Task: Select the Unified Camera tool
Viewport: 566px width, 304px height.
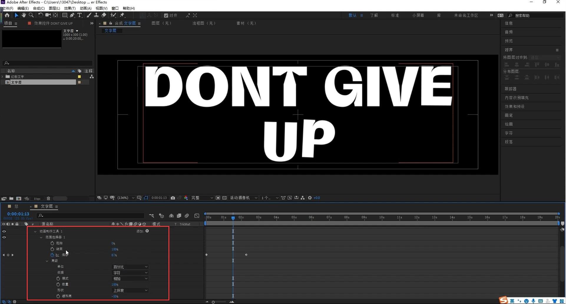Action: click(48, 15)
